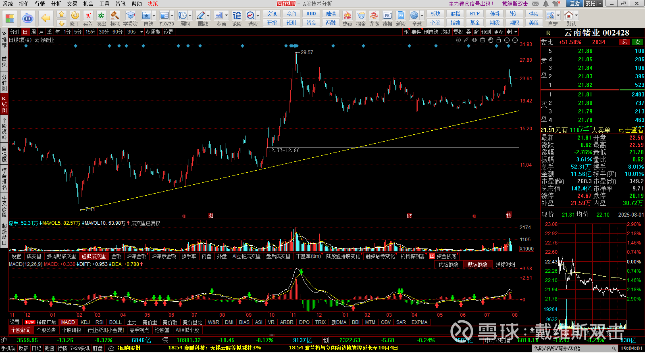Expand the 选股 dropdown arrow

point(258,16)
